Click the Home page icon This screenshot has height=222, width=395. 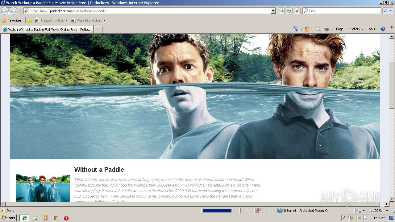[296, 29]
